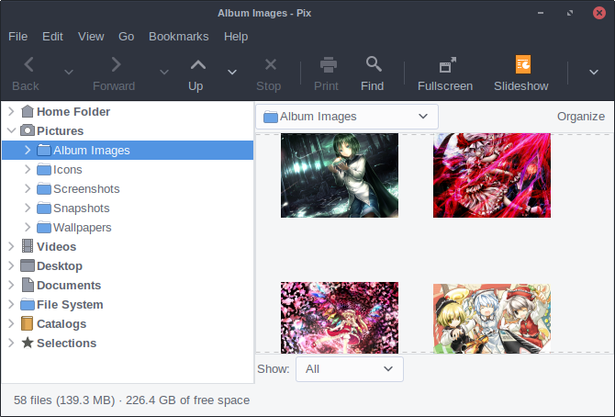Select the Selections star icon

pyautogui.click(x=27, y=343)
